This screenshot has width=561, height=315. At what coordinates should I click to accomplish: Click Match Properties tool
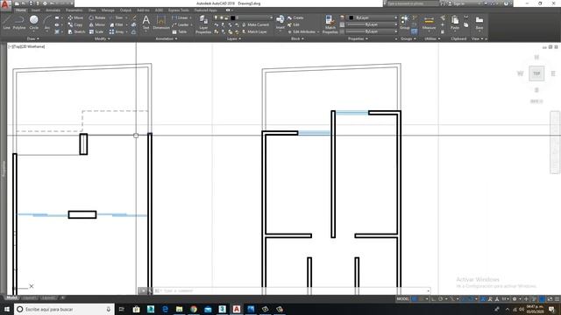[330, 24]
